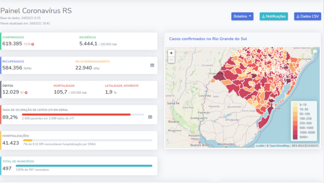Click the UTI bed occupancy red progress bar
Viewport: 324px width, 183px height.
click(x=76, y=114)
